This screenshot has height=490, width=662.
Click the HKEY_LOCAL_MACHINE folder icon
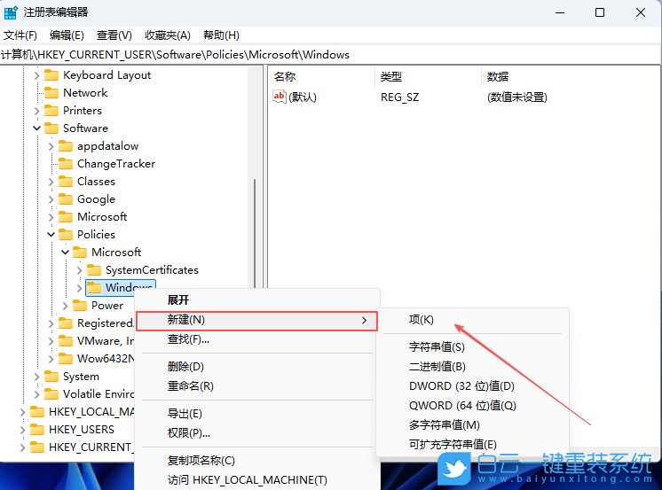[x=37, y=411]
